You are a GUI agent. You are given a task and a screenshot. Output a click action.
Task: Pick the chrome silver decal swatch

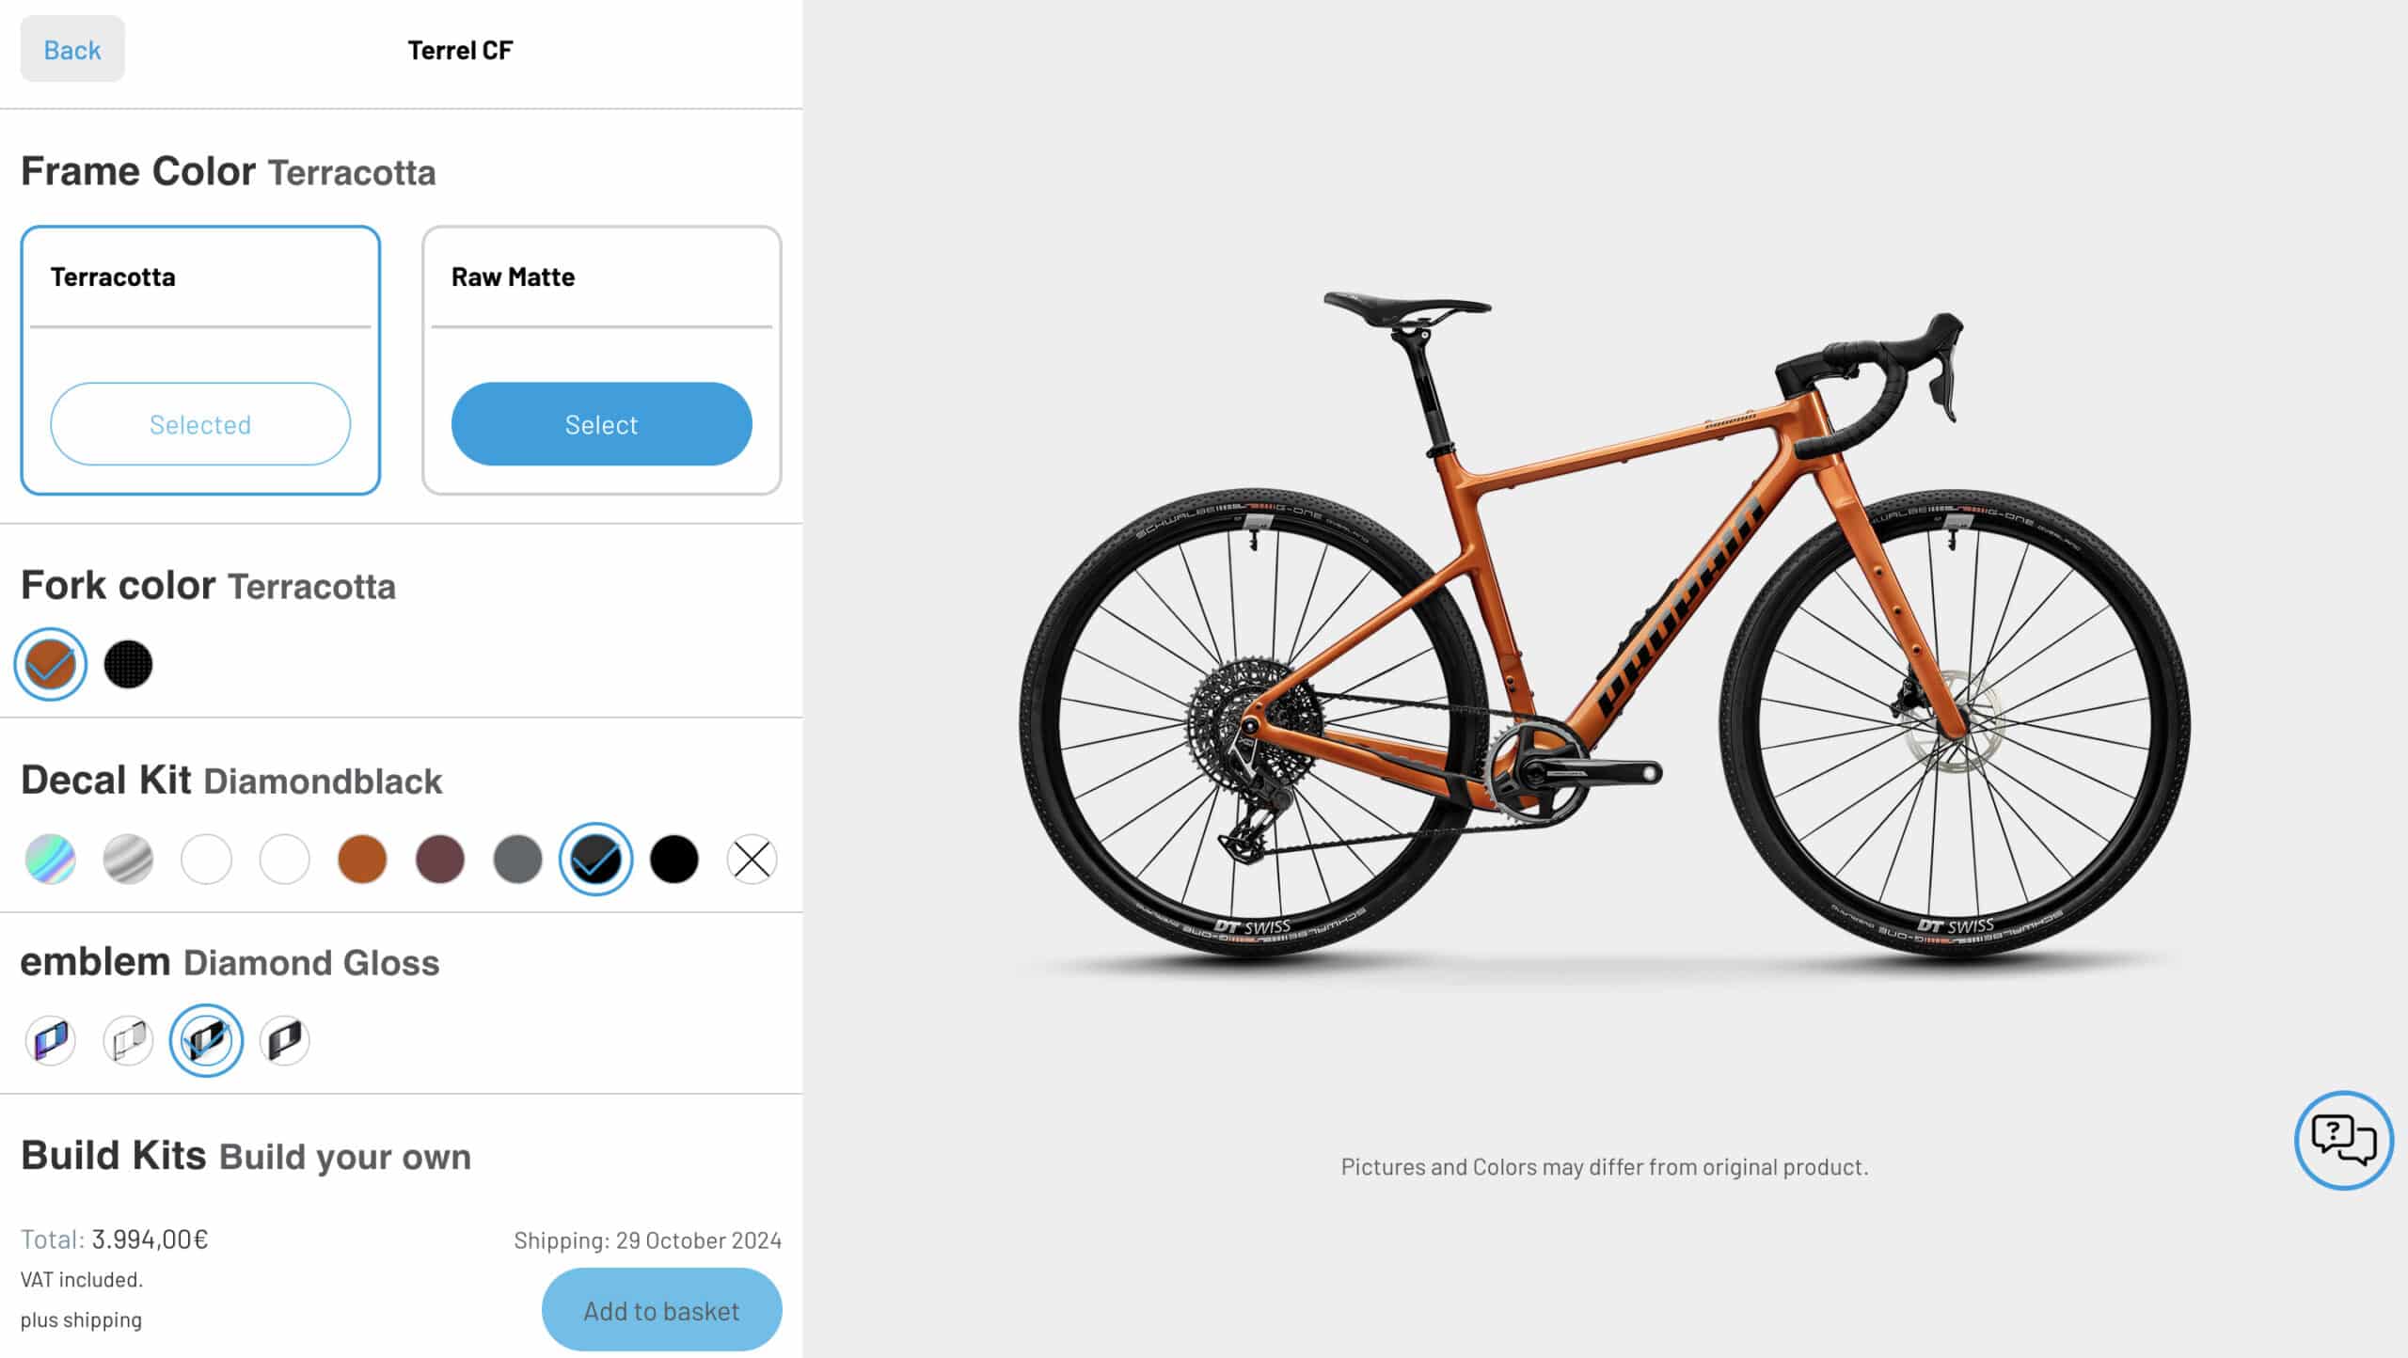[x=128, y=860]
